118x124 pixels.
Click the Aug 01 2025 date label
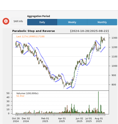(99, 120)
